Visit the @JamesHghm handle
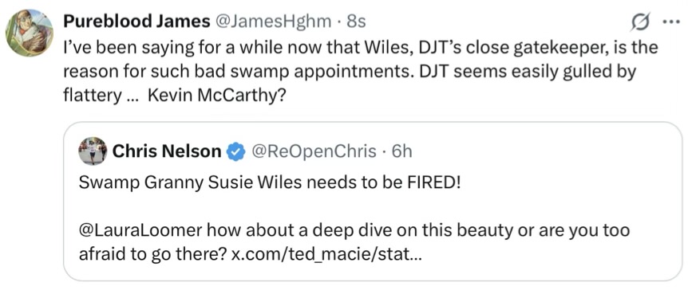Image resolution: width=688 pixels, height=290 pixels. pyautogui.click(x=271, y=22)
